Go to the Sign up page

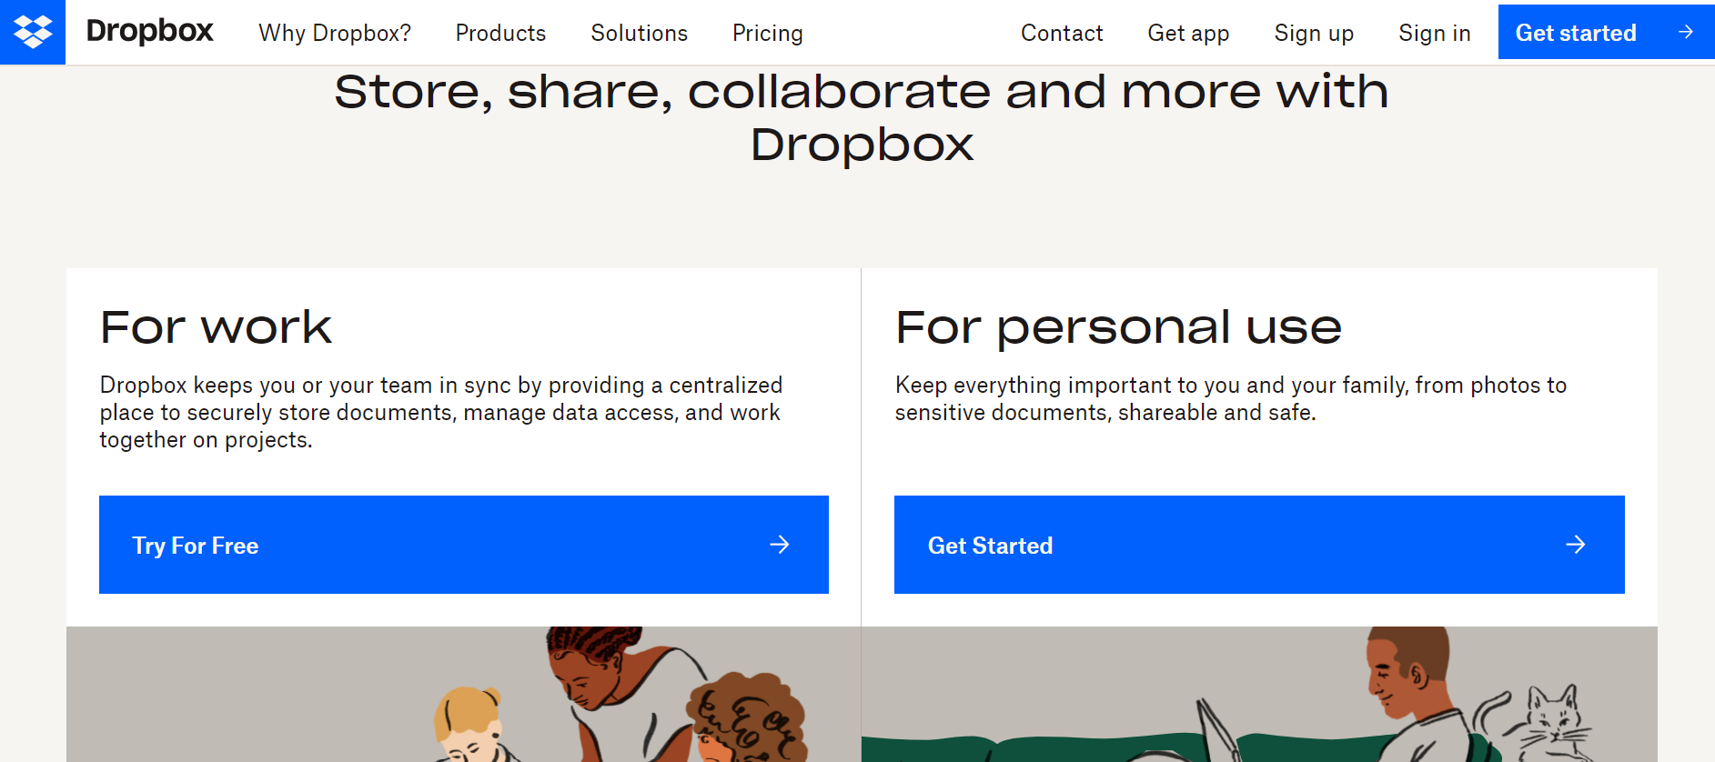[1314, 33]
